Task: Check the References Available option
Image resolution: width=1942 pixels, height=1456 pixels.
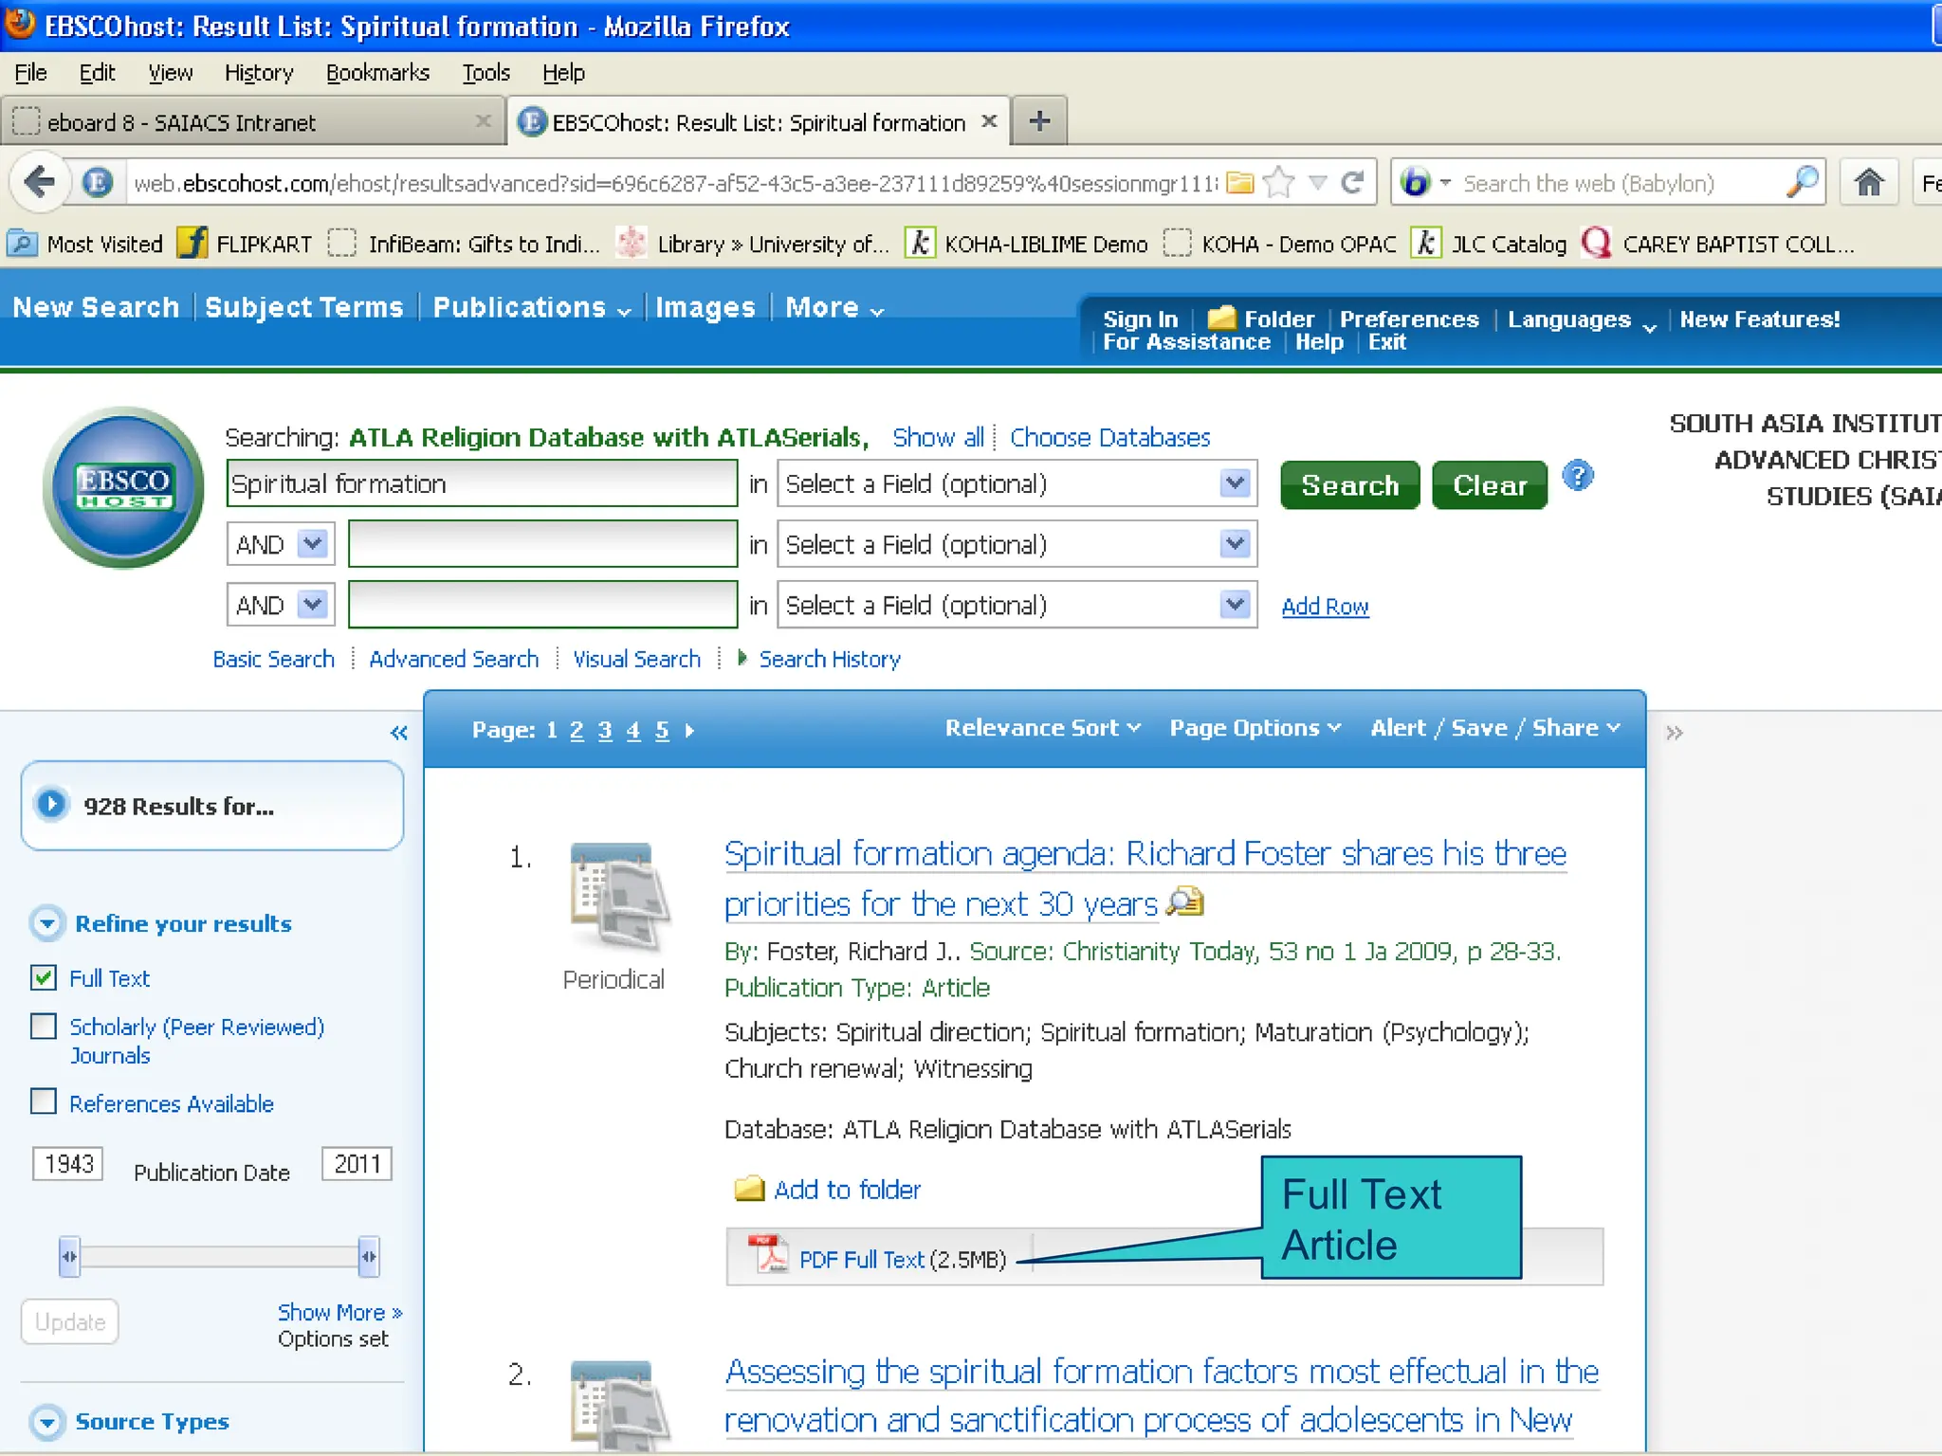Action: pos(44,1102)
